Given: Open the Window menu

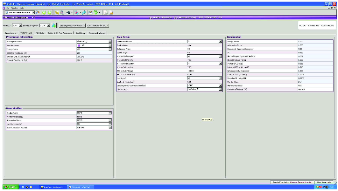Looking at the screenshot, I should pyautogui.click(x=14, y=8).
